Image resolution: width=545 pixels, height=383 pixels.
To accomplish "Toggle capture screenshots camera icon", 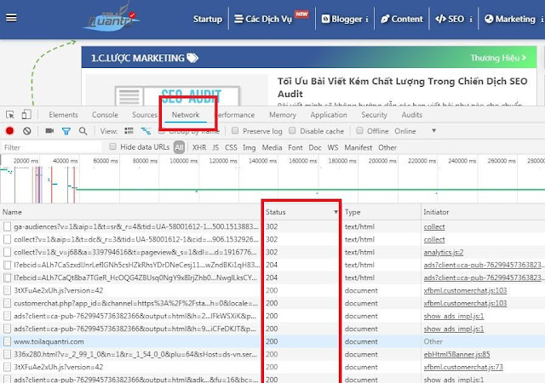I will [x=49, y=131].
